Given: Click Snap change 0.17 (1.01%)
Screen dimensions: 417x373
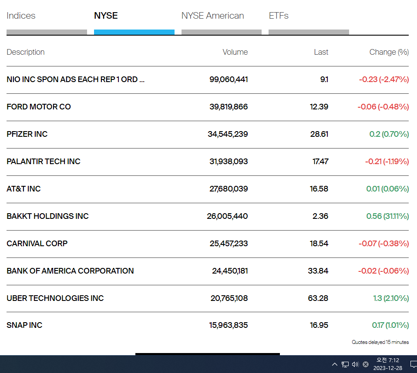Looking at the screenshot, I should 390,325.
